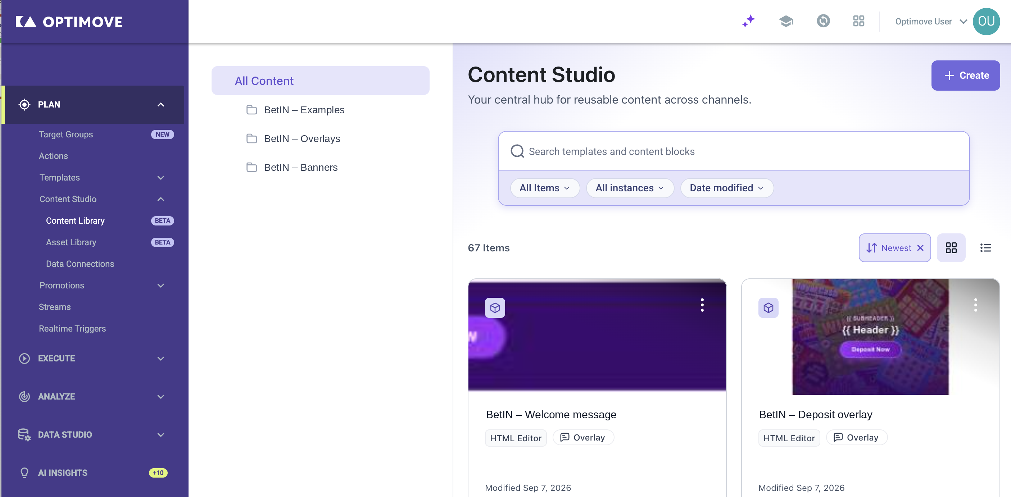
Task: Click the DATA STUDIO database icon
Action: coord(24,435)
